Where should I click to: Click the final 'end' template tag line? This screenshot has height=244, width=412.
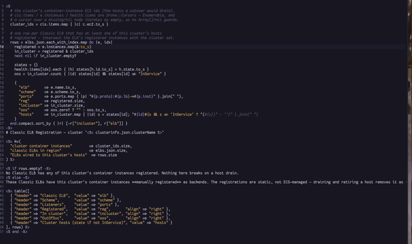(x=17, y=231)
